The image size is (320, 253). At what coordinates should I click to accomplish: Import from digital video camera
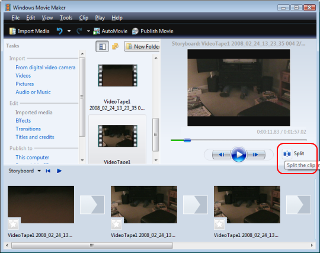[46, 68]
